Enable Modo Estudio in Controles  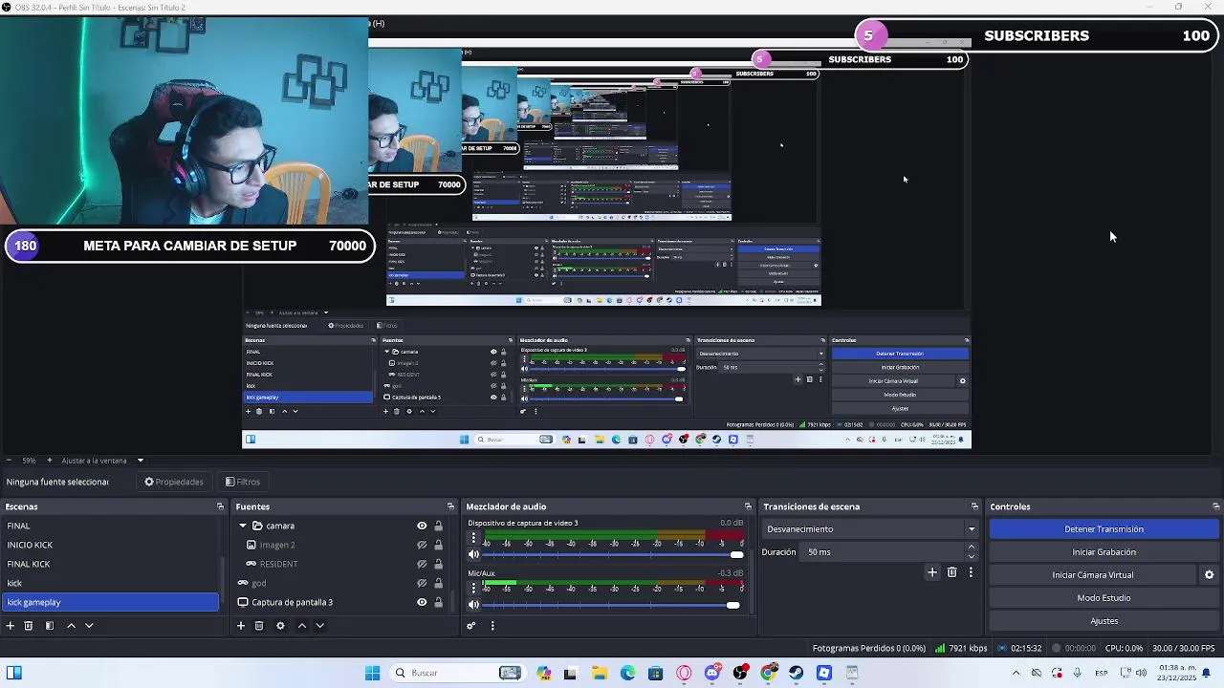(x=1104, y=598)
